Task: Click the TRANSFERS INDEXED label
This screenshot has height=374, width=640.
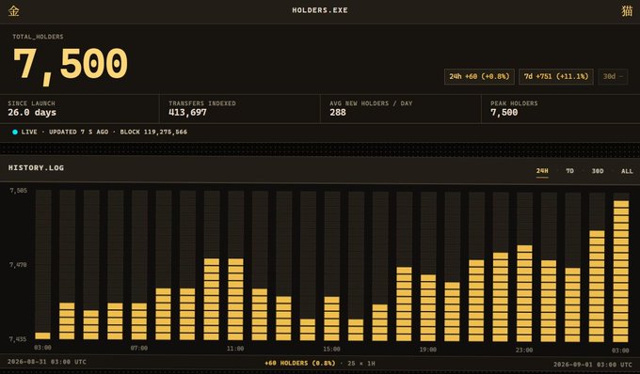Action: point(202,103)
